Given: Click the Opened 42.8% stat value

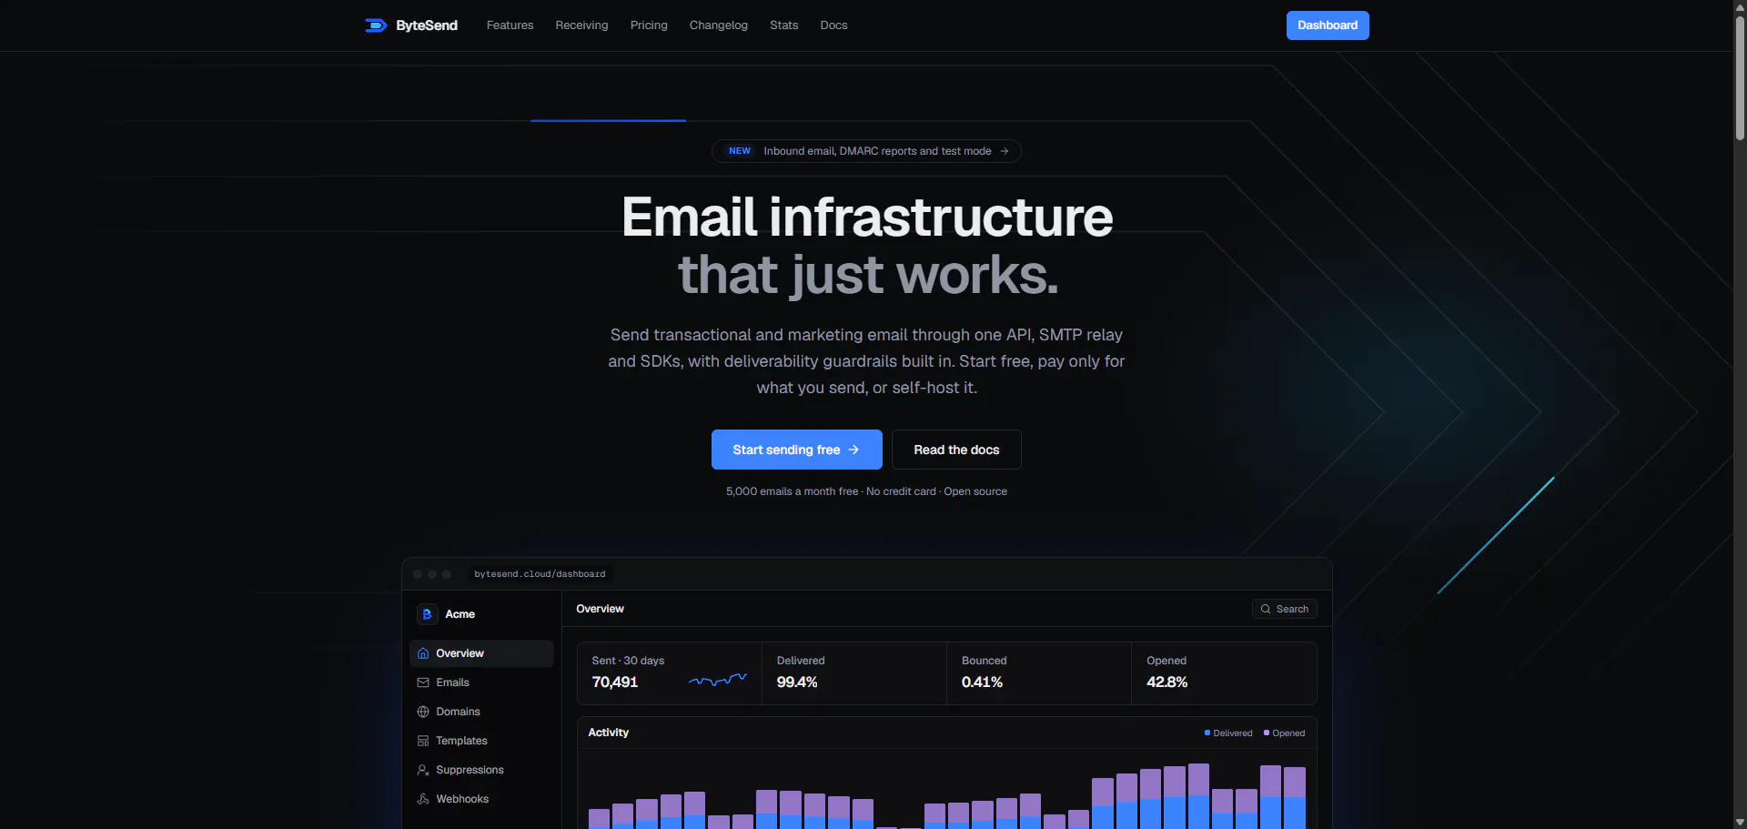Looking at the screenshot, I should [x=1166, y=682].
